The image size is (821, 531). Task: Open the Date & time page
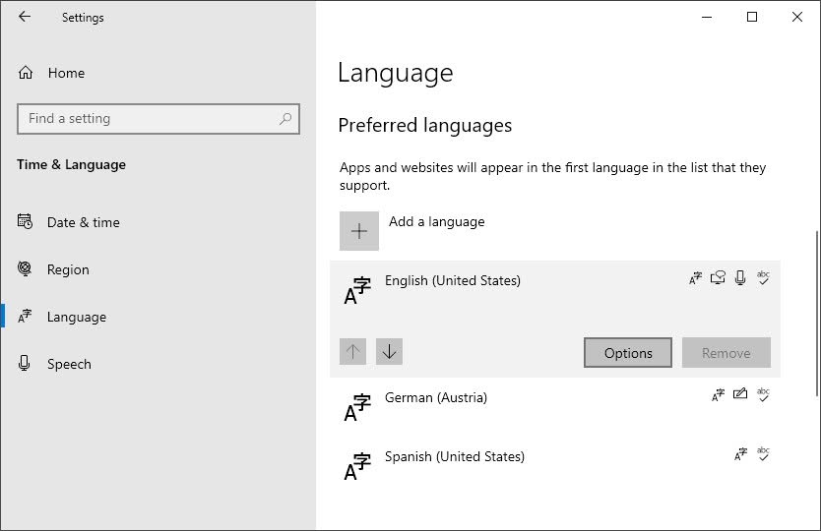[x=158, y=222]
